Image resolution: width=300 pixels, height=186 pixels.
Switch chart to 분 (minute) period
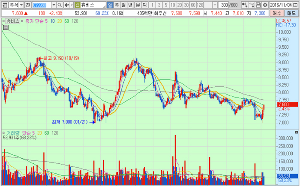[x=138, y=5]
